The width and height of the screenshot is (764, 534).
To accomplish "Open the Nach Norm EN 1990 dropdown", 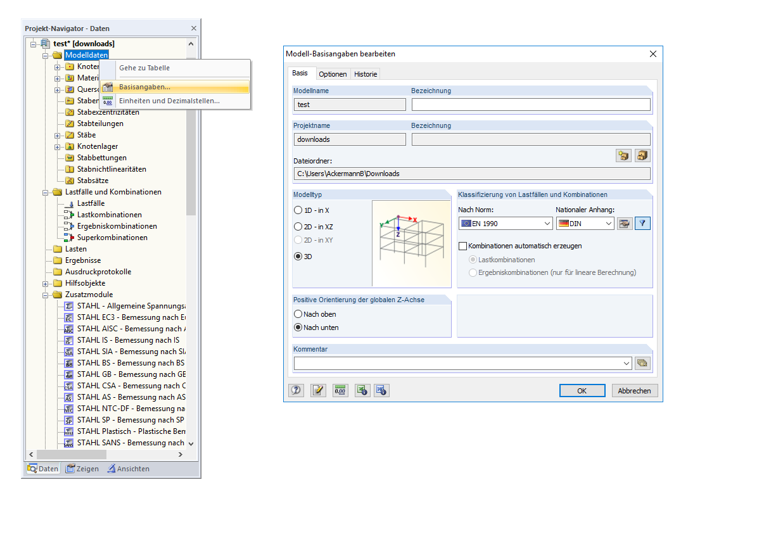I will (506, 223).
